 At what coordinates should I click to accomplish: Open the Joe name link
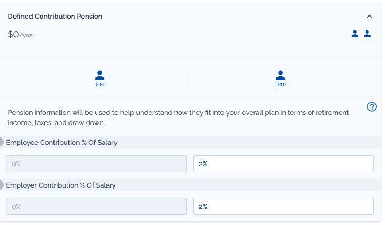click(99, 84)
